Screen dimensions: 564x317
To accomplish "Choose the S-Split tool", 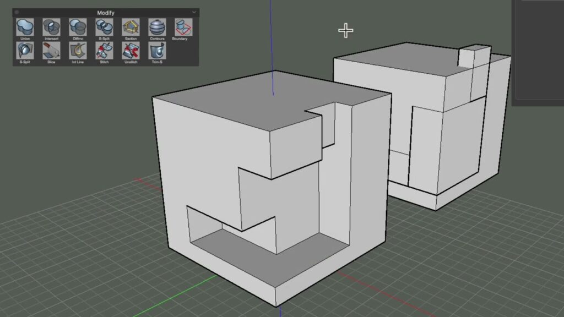I will point(24,51).
